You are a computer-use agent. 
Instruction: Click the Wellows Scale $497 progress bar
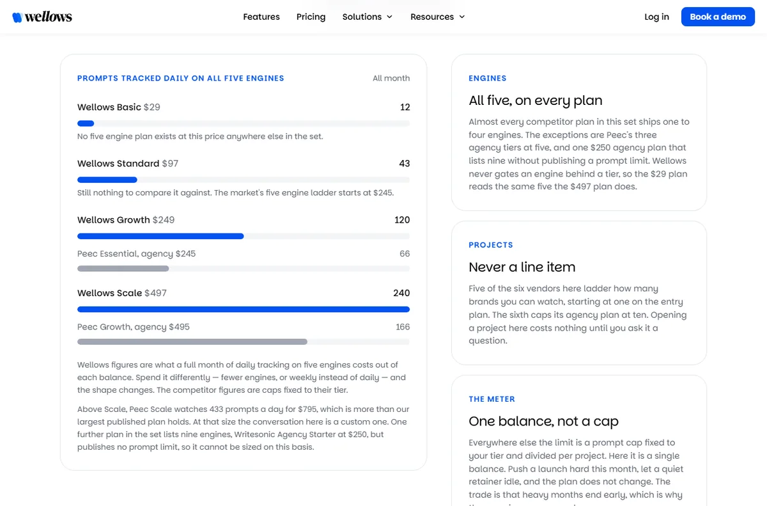244,310
